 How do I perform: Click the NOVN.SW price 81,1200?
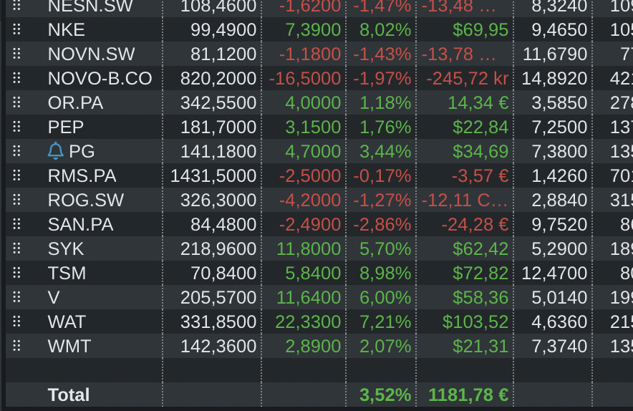223,54
